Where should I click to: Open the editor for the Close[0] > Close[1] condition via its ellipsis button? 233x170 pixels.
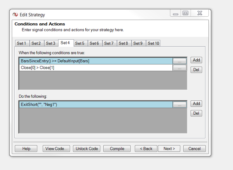pos(179,68)
